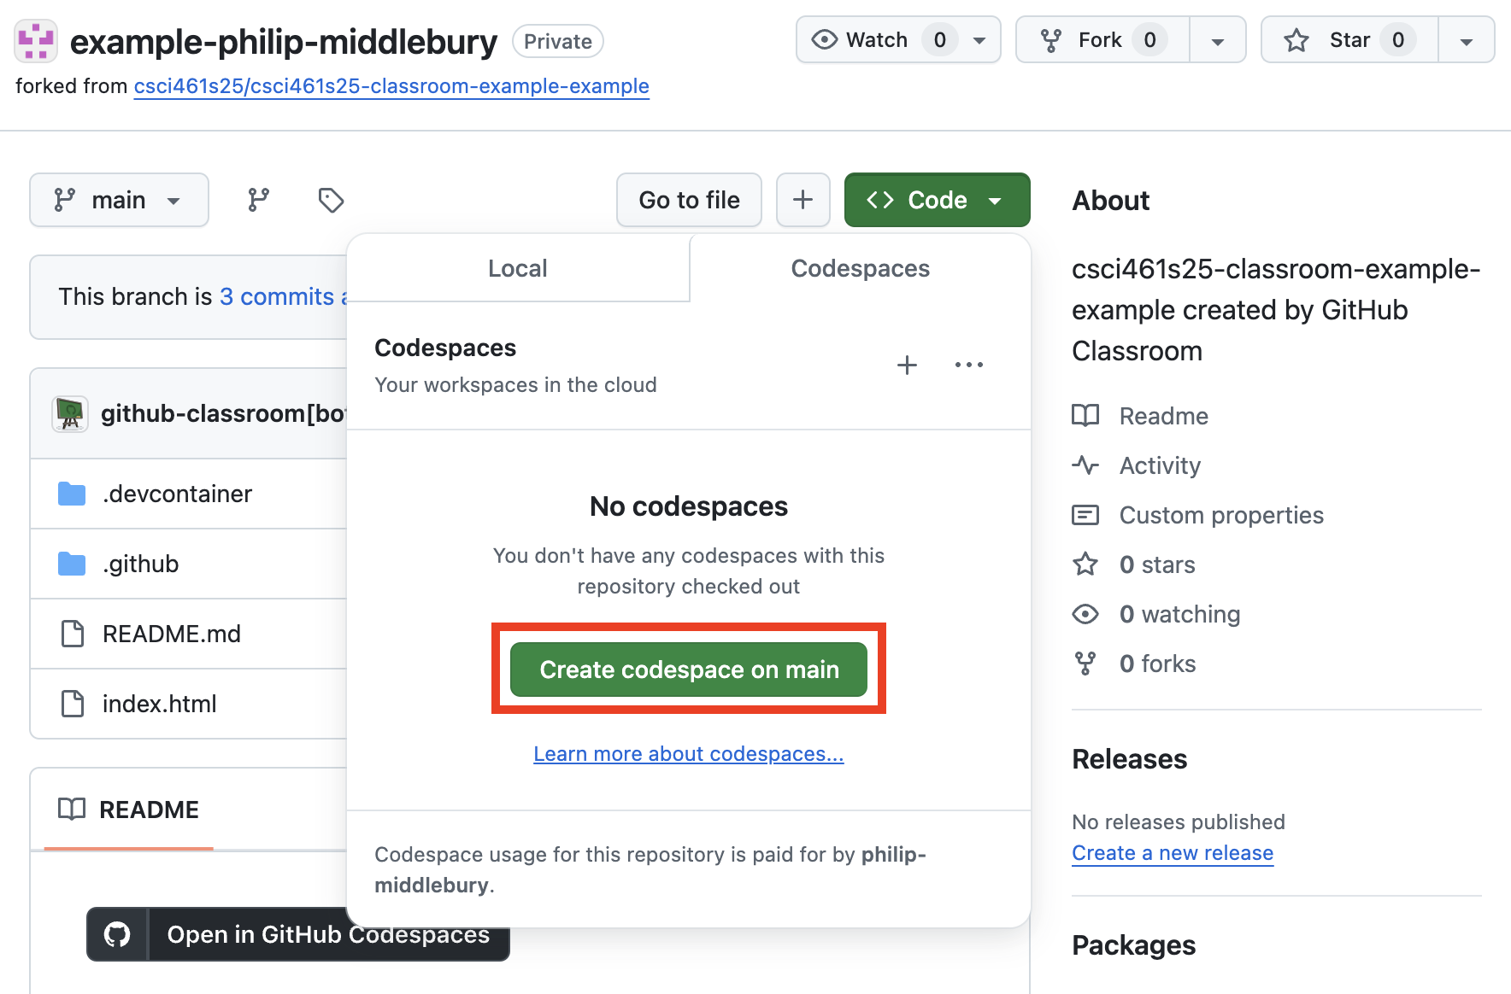Click the Watch counter badge
The width and height of the screenshot is (1511, 994).
pyautogui.click(x=939, y=40)
